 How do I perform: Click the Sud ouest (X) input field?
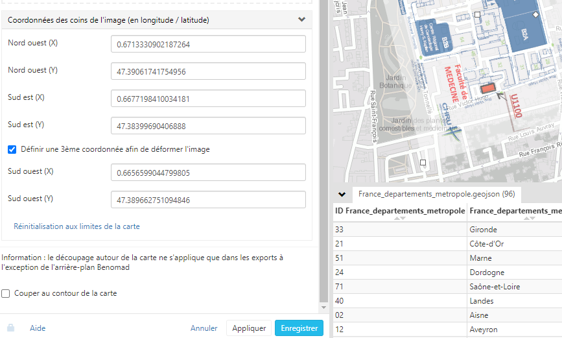(208, 173)
